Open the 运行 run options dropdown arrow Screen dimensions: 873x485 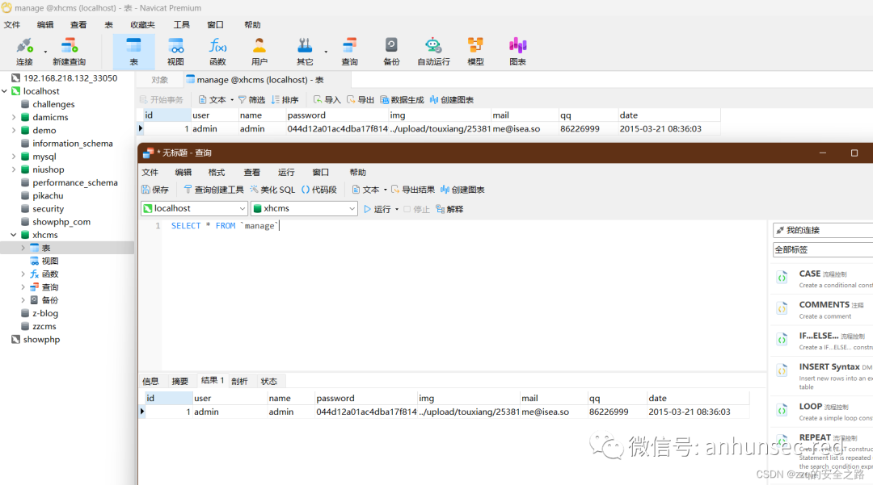click(x=397, y=210)
